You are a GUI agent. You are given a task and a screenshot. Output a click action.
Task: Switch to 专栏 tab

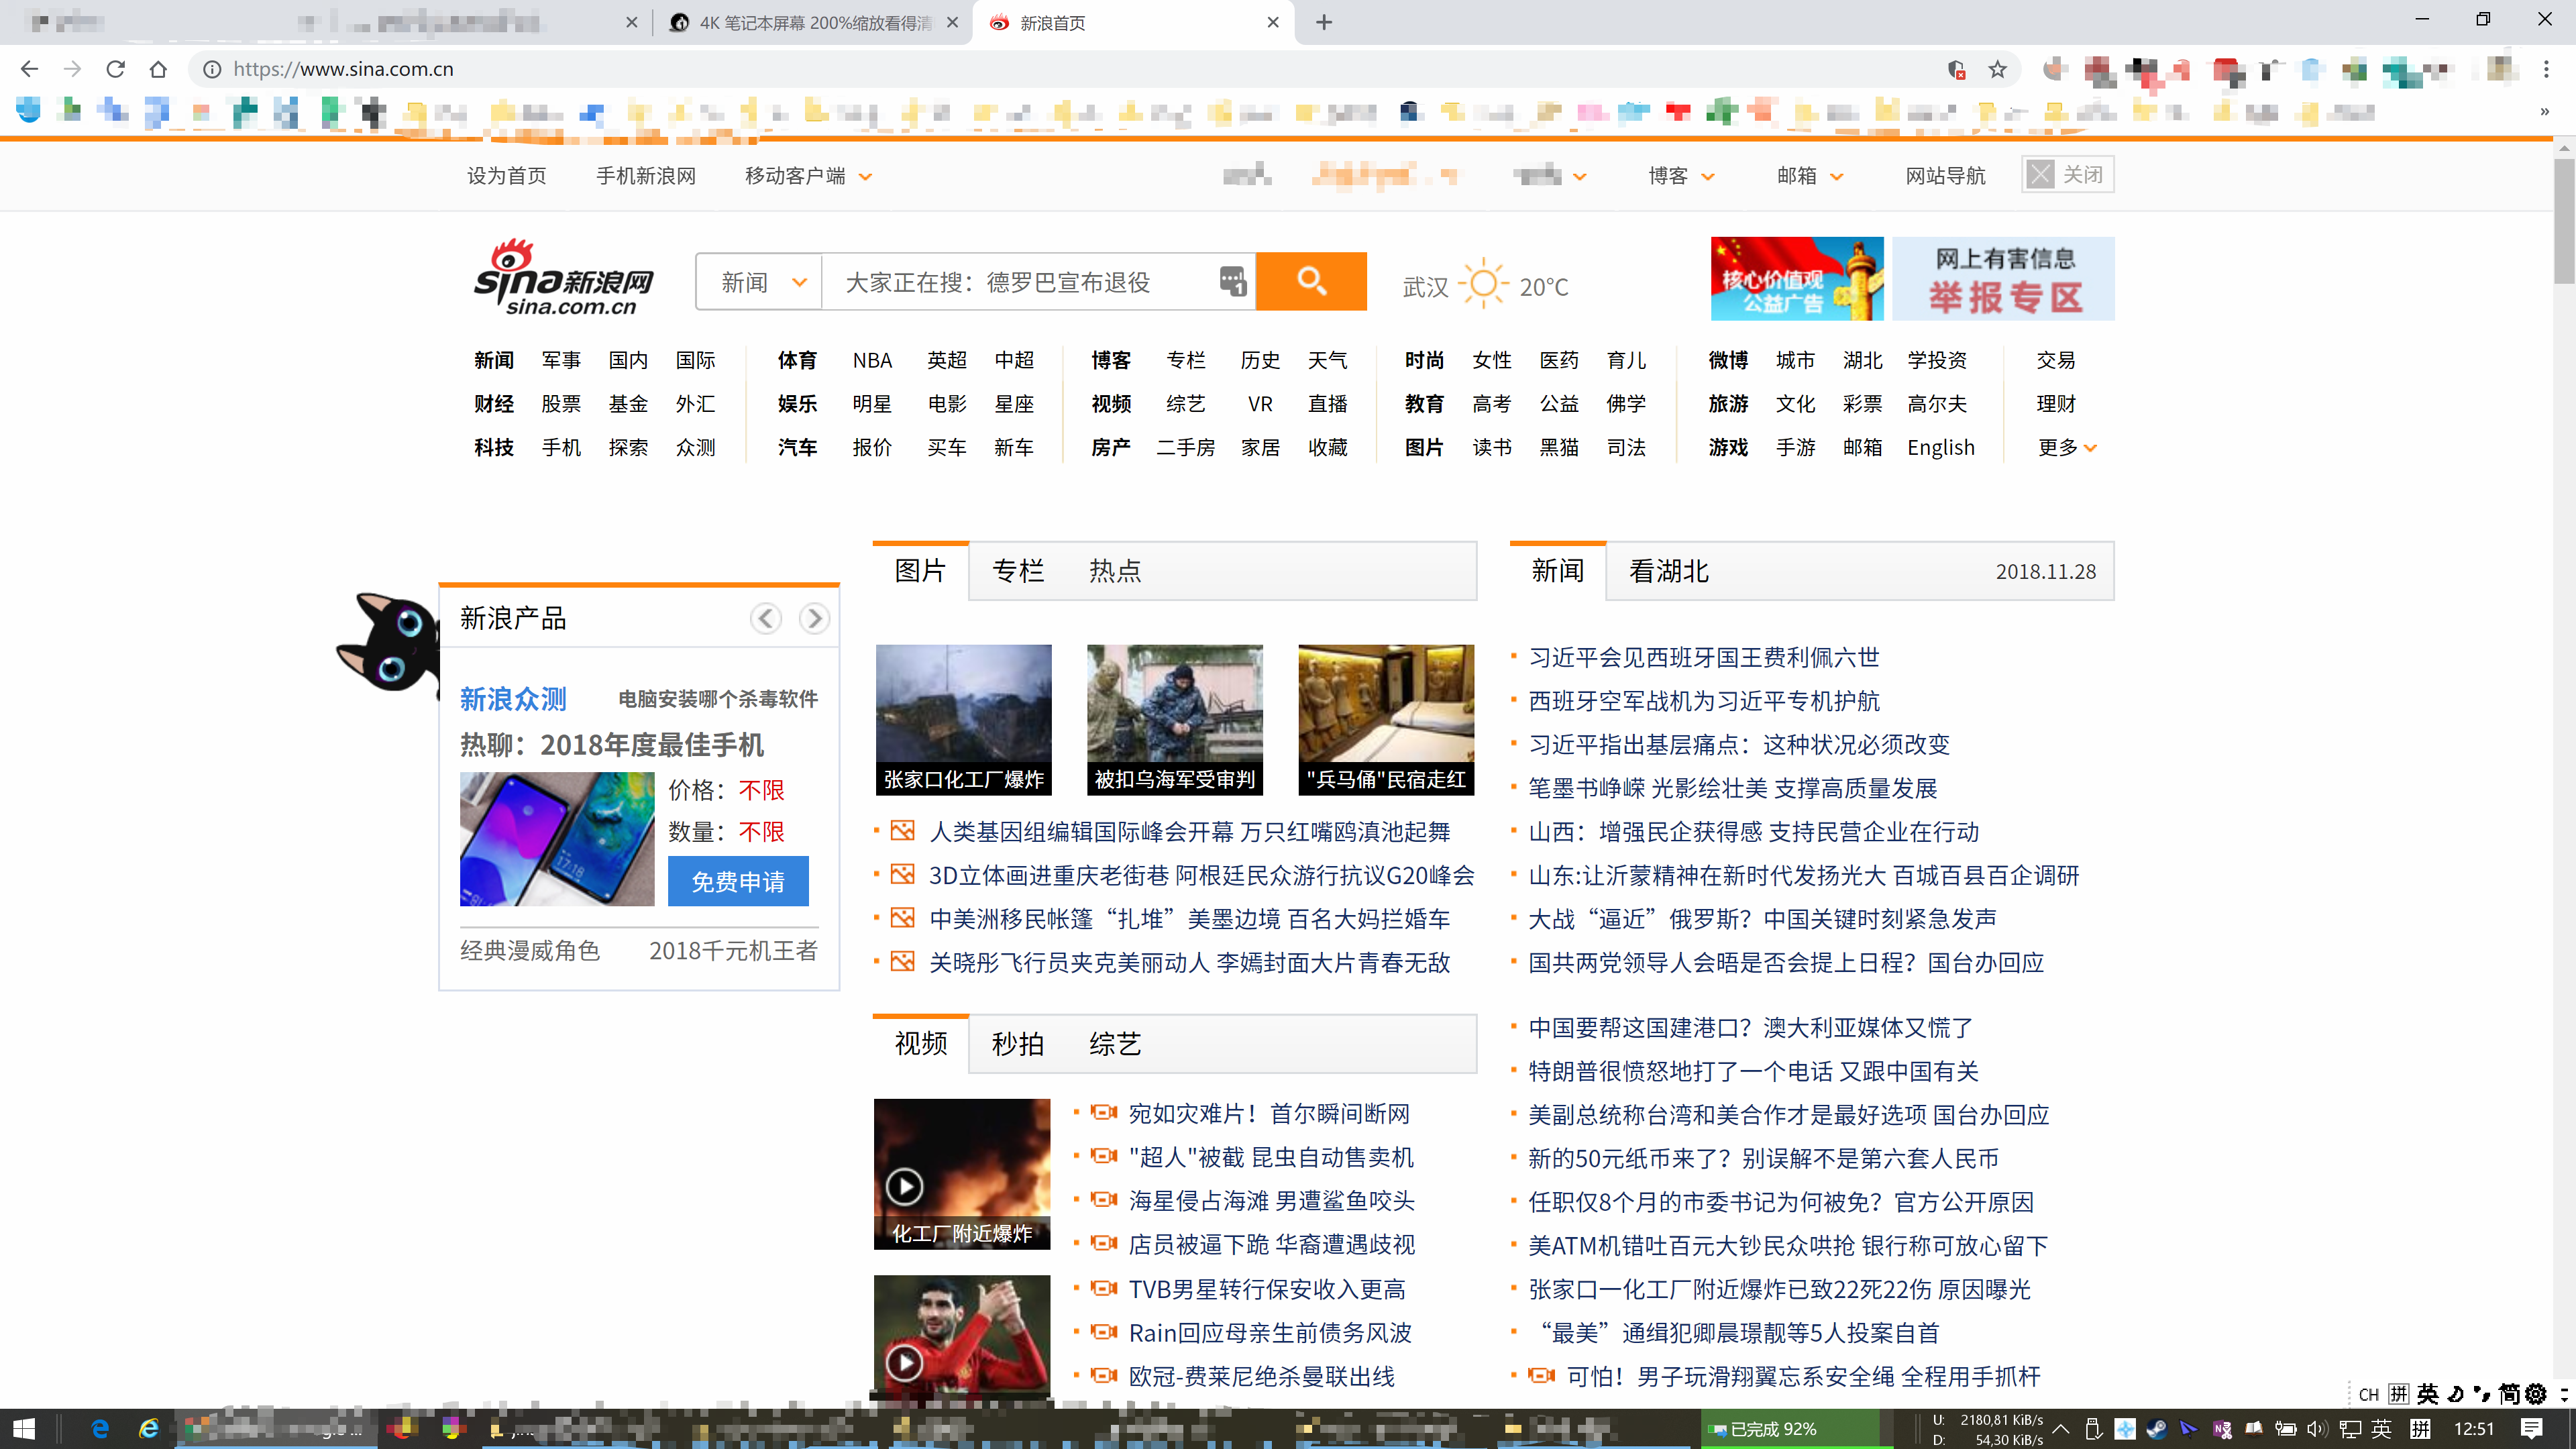click(x=1018, y=570)
